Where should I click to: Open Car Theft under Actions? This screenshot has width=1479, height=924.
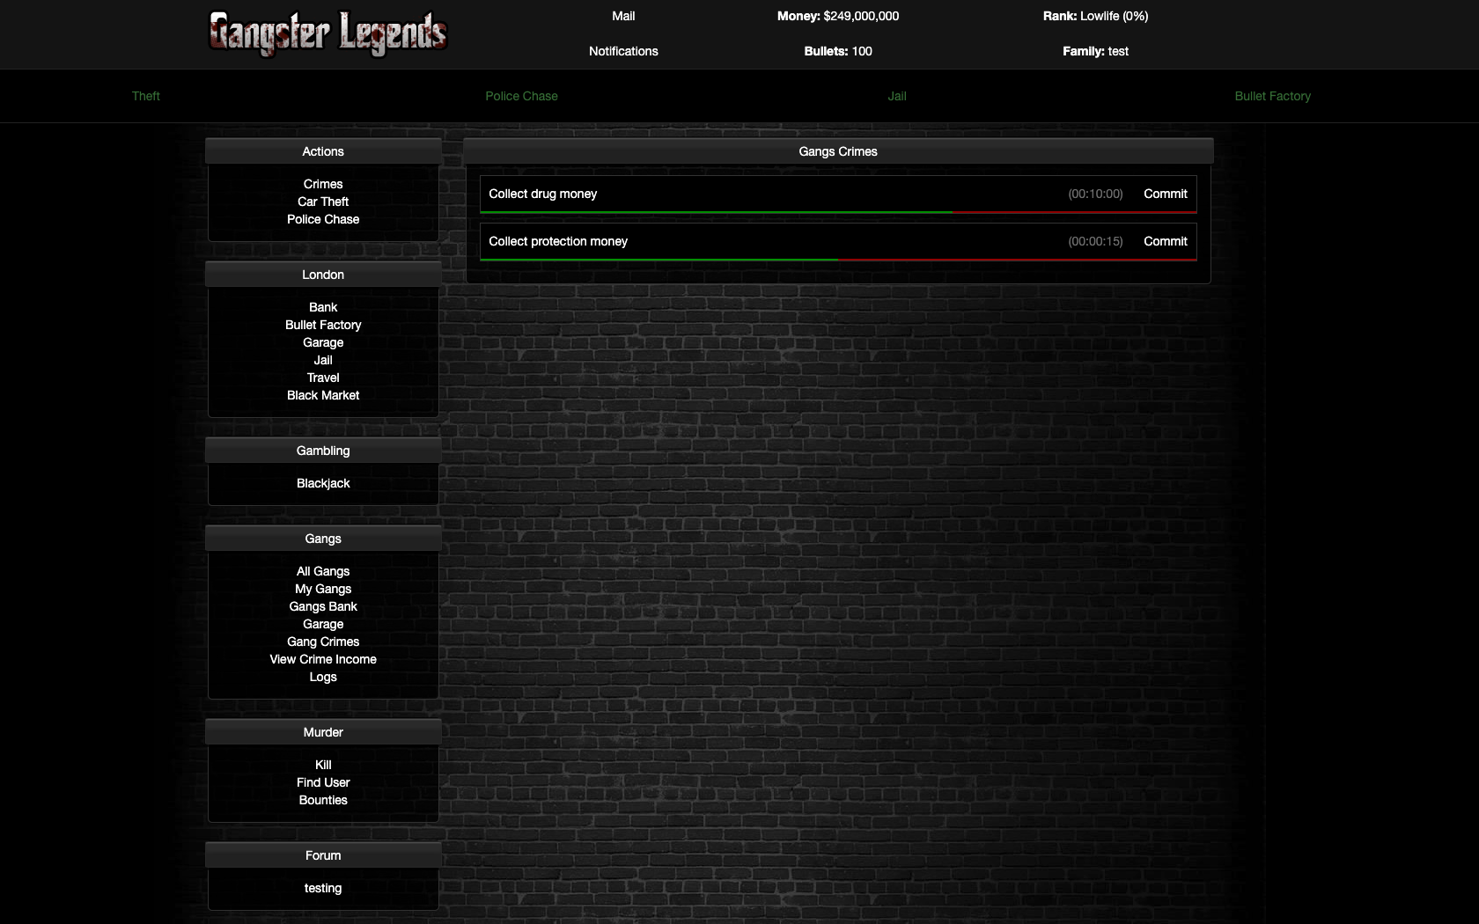[323, 202]
